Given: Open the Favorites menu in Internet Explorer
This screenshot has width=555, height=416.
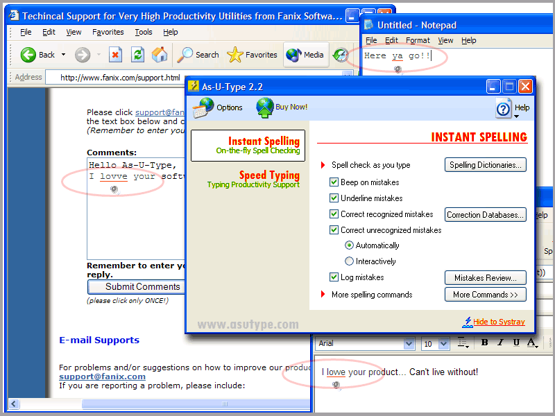Looking at the screenshot, I should point(108,32).
